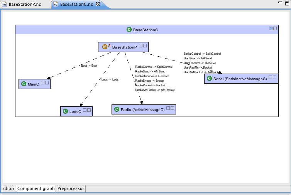
Task: Click the 'Leds -> Leds' wiring label
Action: click(110, 79)
